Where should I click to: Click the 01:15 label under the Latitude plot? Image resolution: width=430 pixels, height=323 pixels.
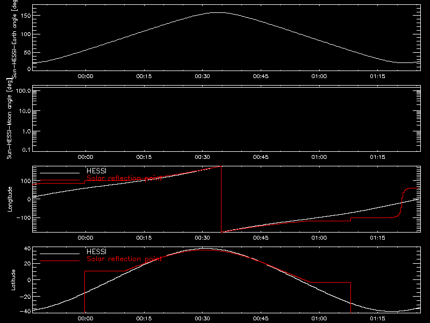tap(378, 319)
